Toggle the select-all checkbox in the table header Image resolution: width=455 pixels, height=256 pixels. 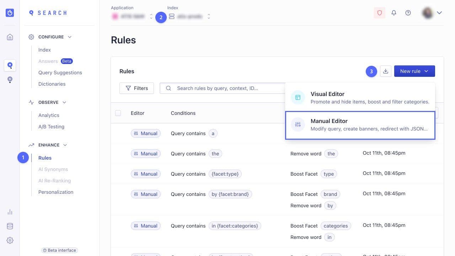(118, 113)
